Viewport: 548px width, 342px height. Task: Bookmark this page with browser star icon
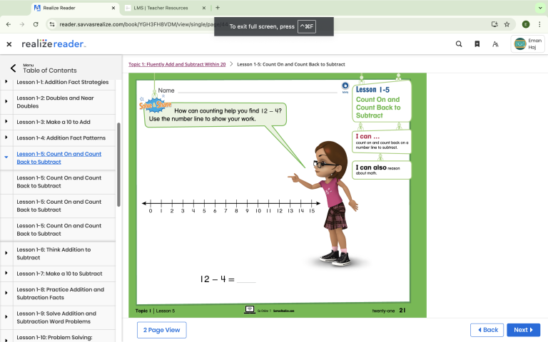coord(507,24)
